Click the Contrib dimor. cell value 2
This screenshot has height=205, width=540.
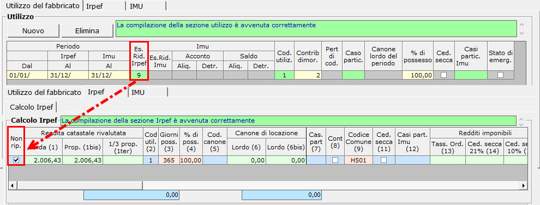click(308, 75)
